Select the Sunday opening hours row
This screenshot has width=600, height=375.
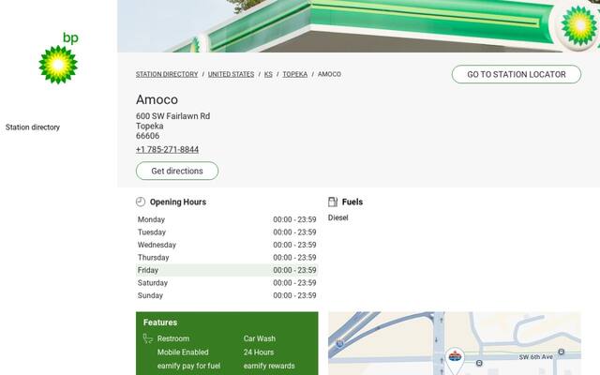point(227,295)
